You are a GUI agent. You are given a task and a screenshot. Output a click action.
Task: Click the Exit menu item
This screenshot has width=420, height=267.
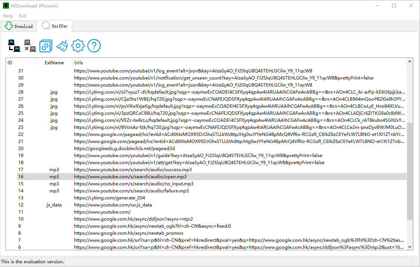23,16
